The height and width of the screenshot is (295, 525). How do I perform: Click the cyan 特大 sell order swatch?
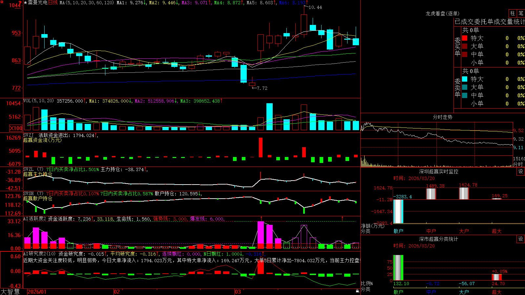click(465, 79)
